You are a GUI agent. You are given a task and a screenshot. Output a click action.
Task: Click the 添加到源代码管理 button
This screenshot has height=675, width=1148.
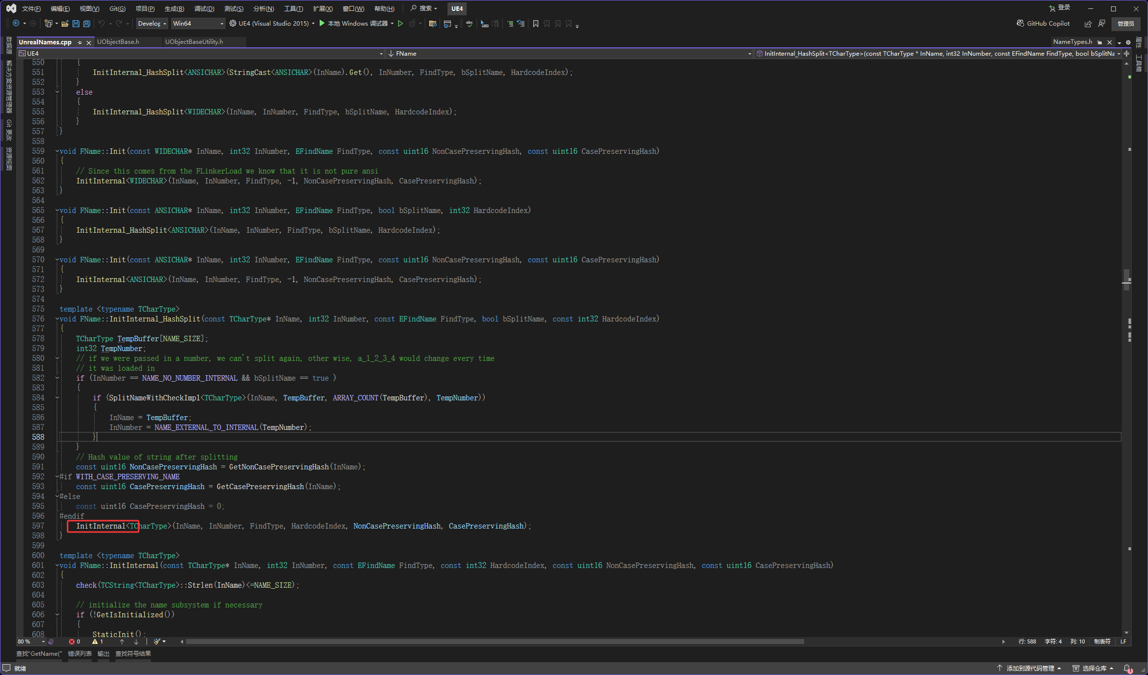click(1030, 669)
